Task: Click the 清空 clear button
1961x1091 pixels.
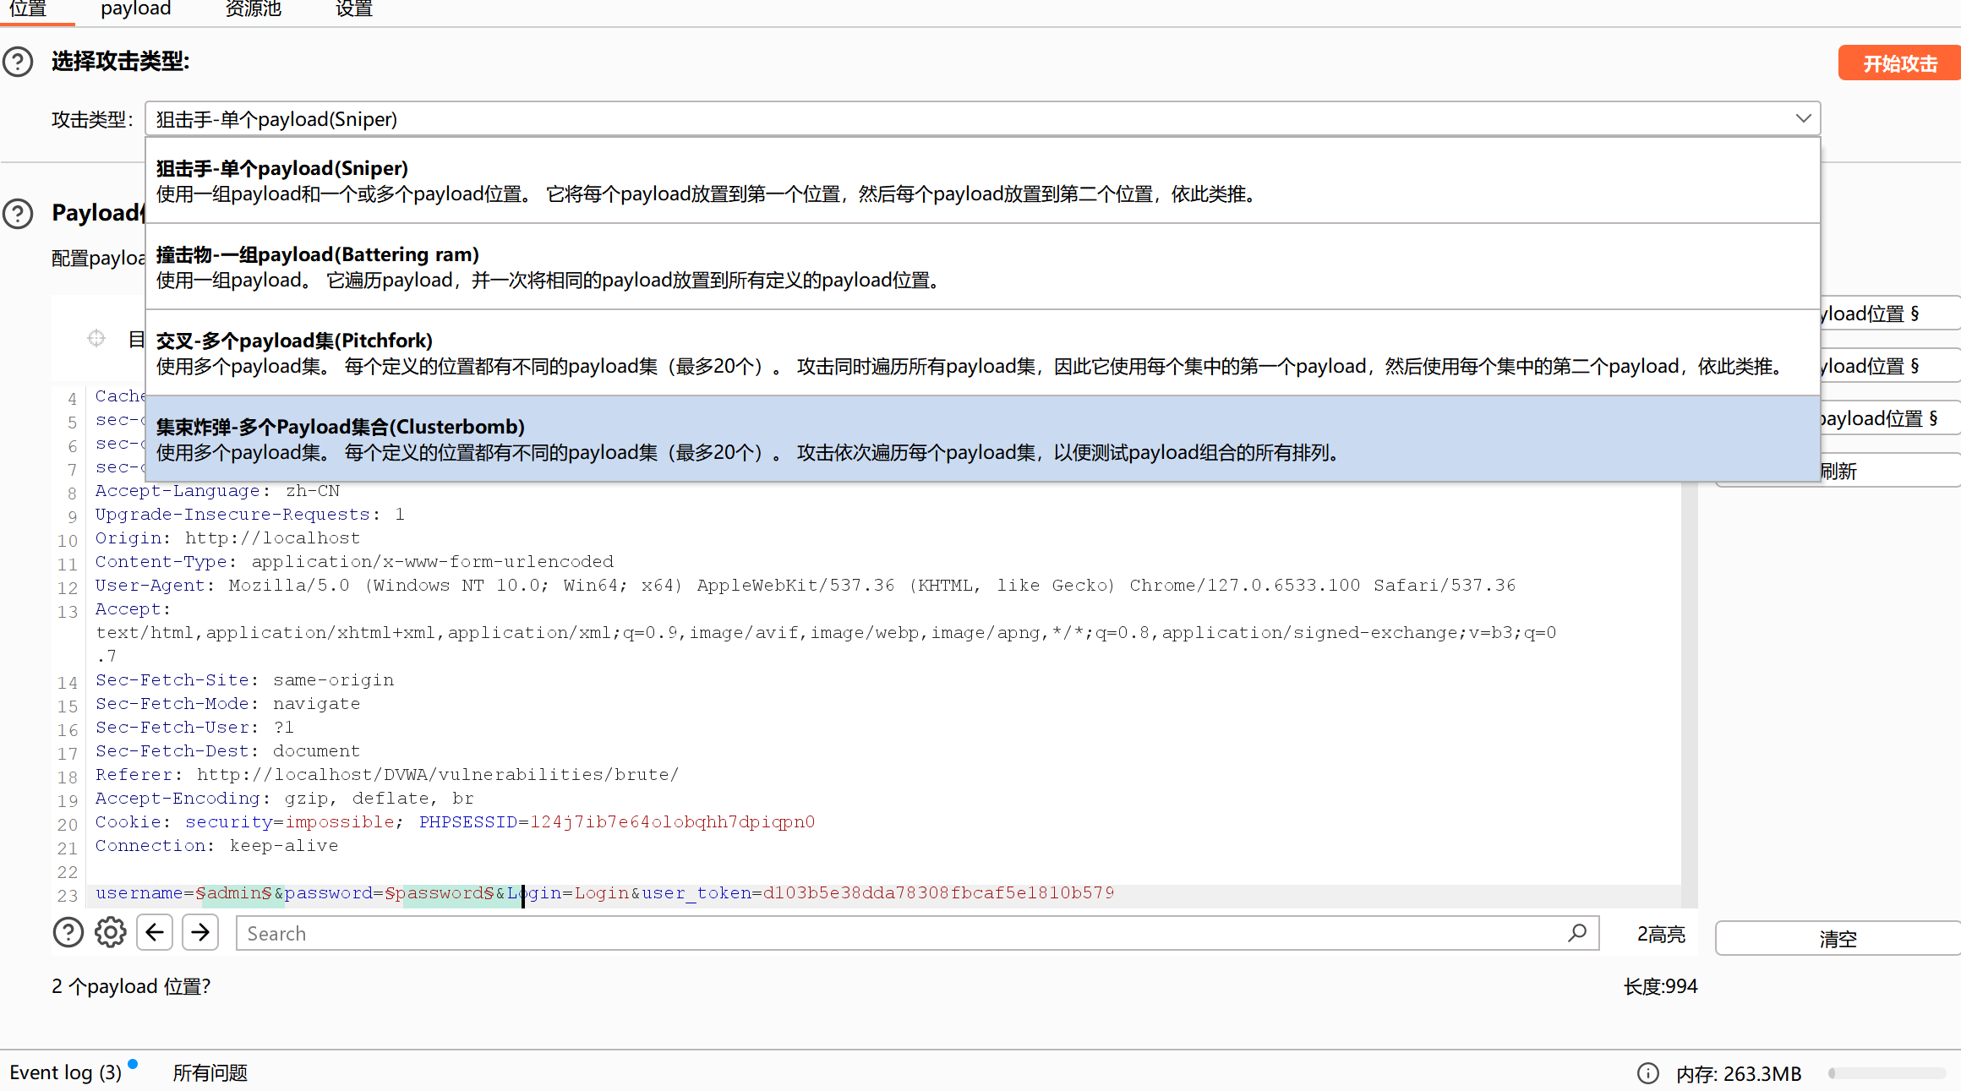Action: [1838, 939]
